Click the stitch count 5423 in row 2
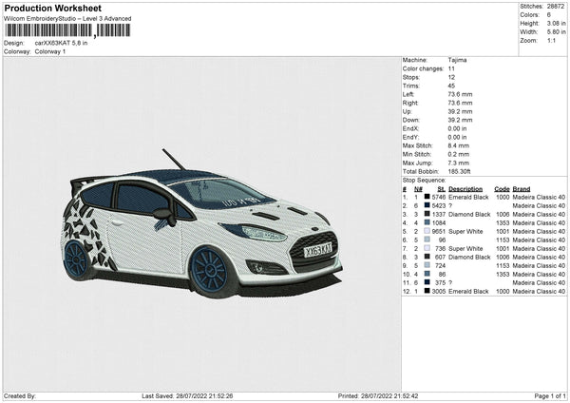570x403 pixels. click(439, 206)
